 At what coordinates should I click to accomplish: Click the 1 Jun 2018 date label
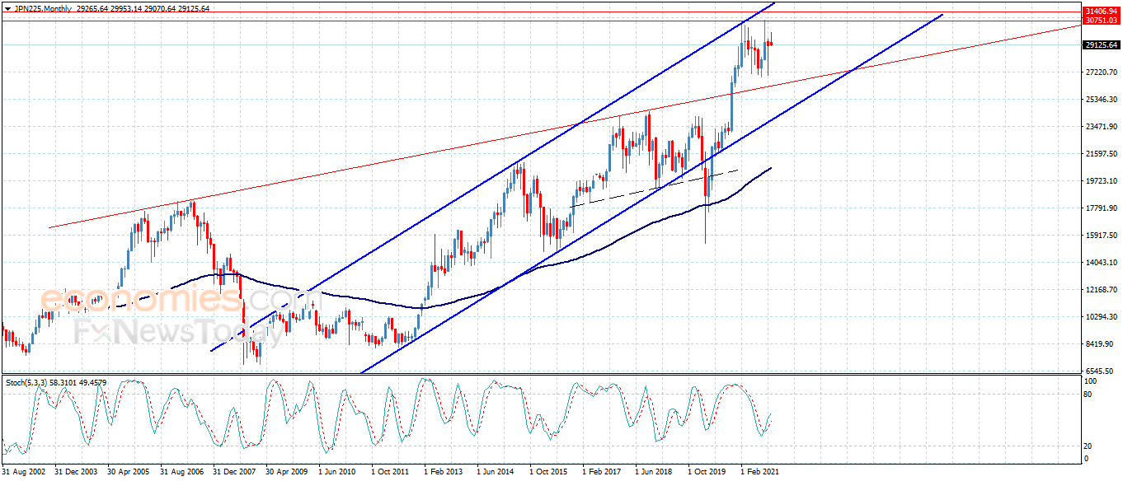point(654,472)
